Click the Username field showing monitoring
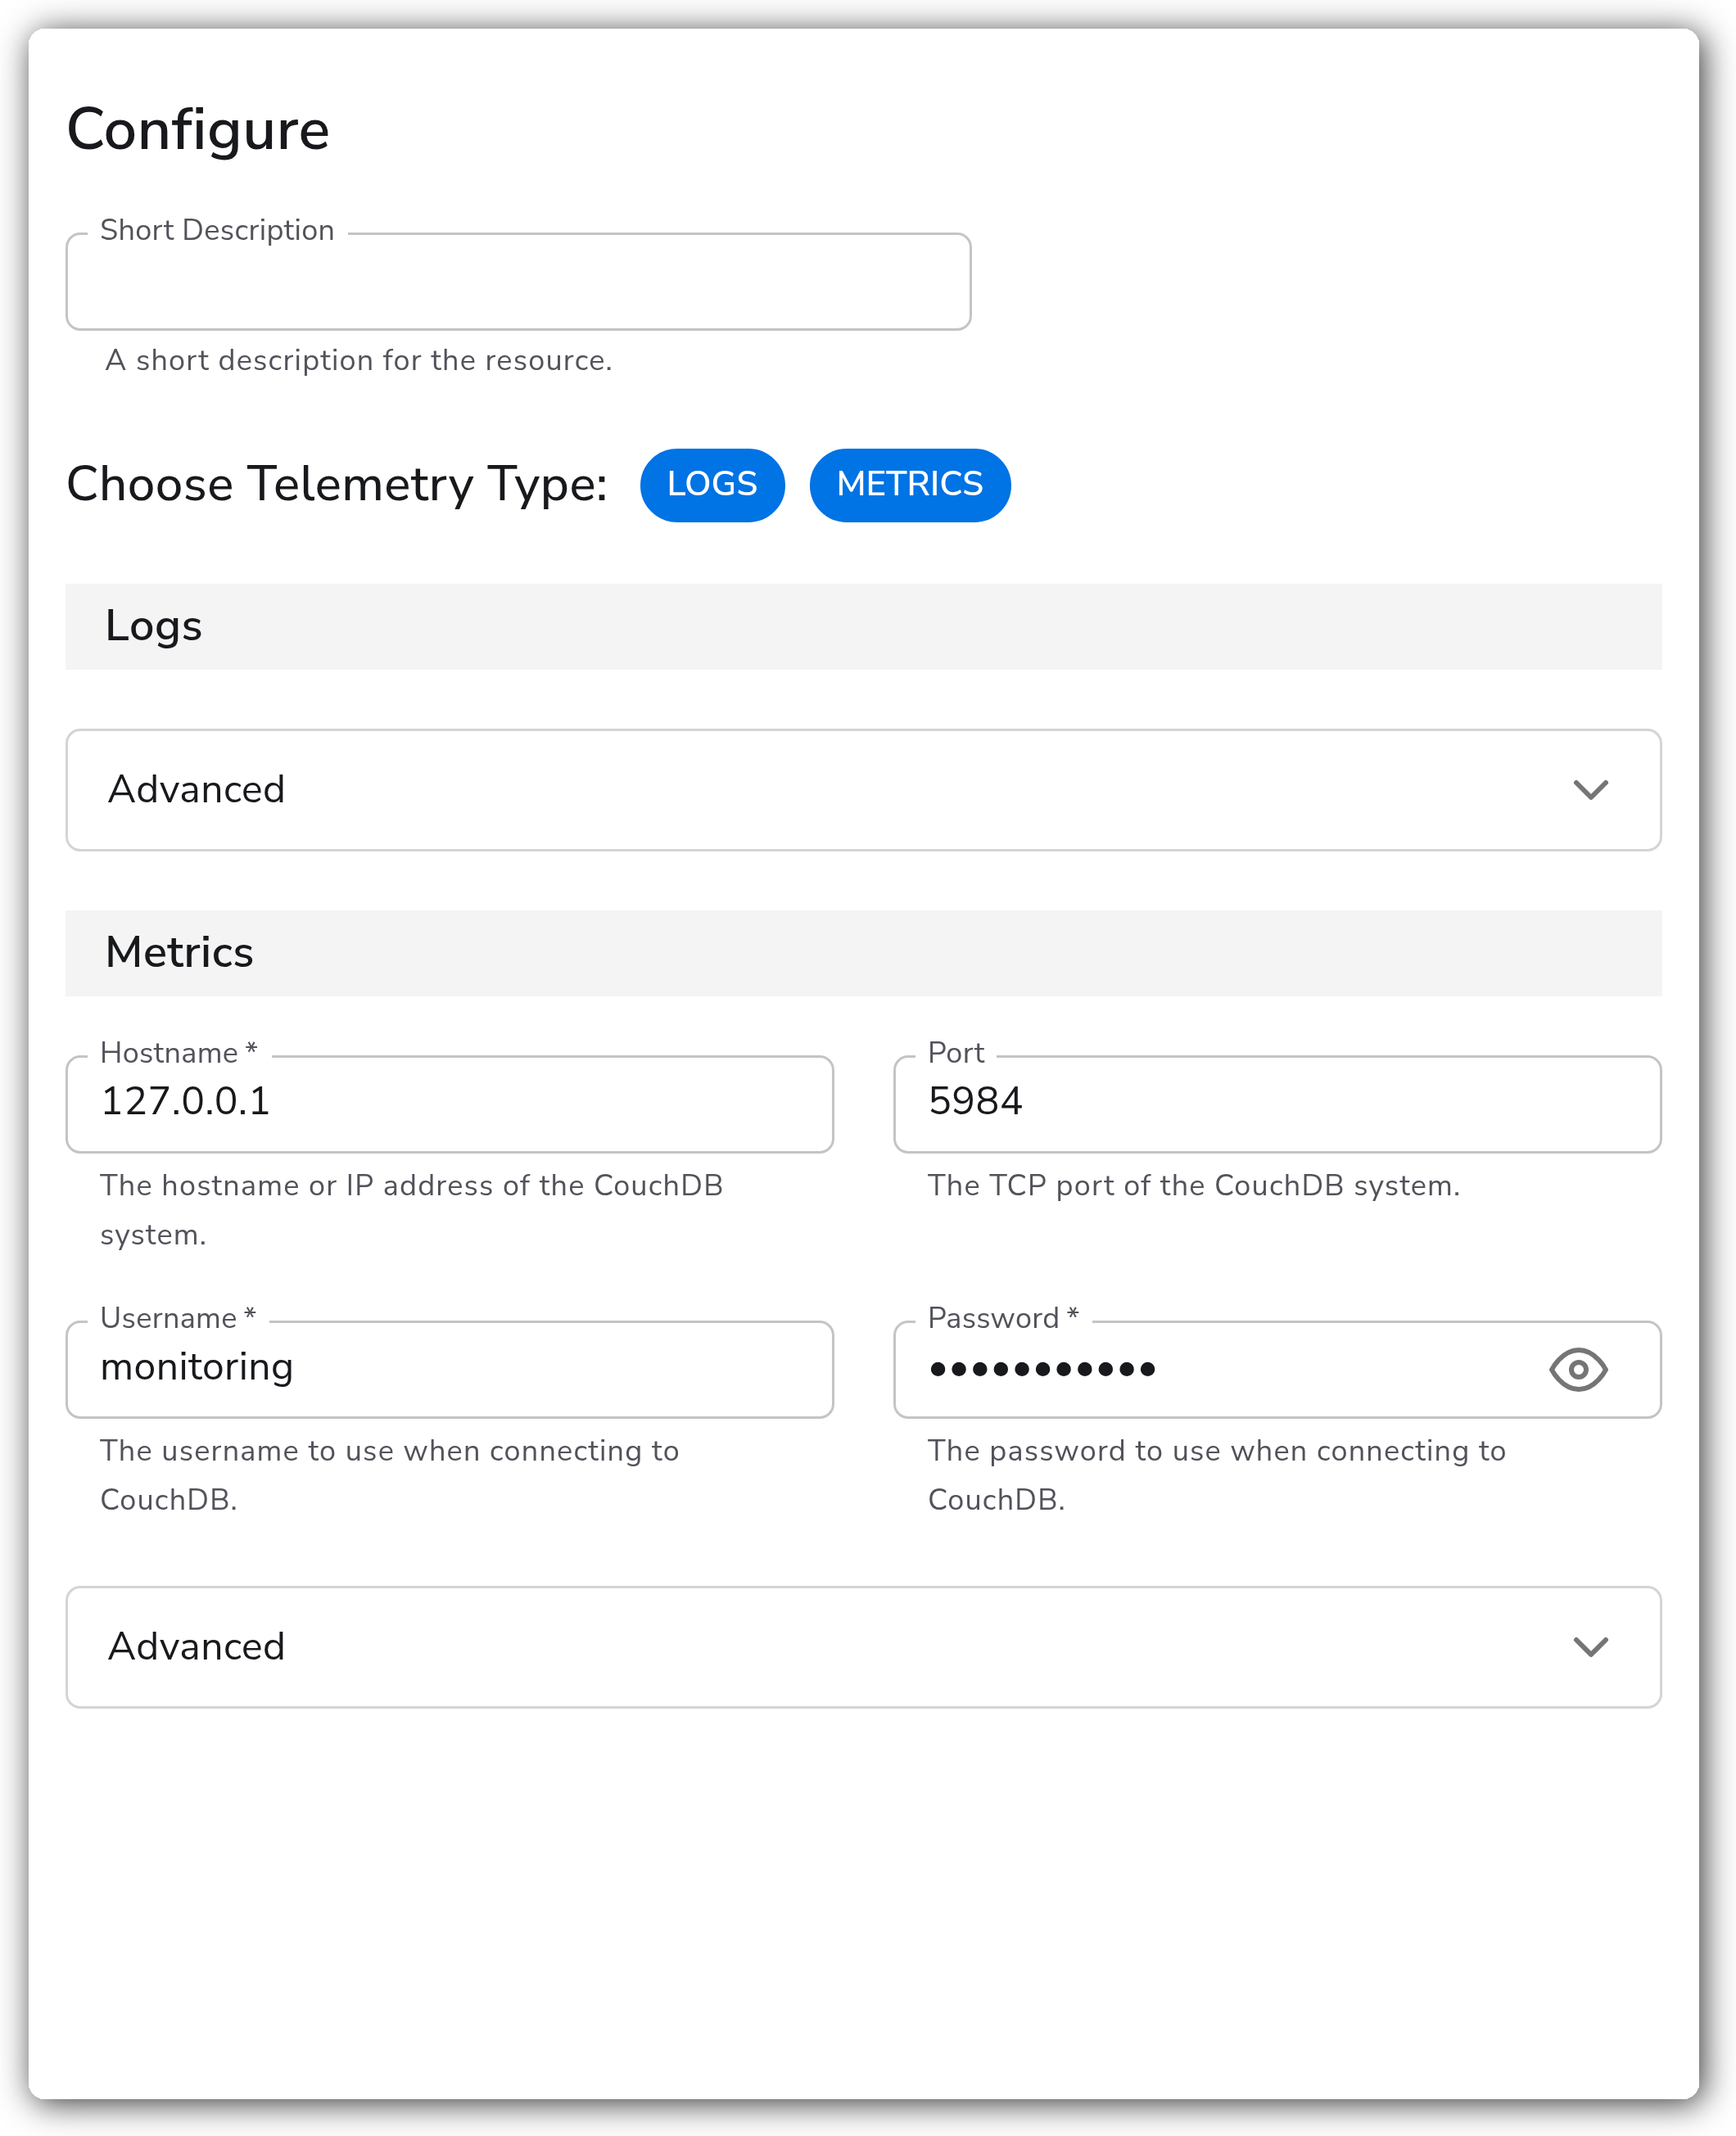Image resolution: width=1736 pixels, height=2136 pixels. pos(449,1370)
